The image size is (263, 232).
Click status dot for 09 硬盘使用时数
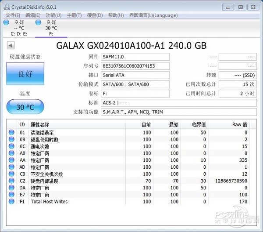click(11, 139)
